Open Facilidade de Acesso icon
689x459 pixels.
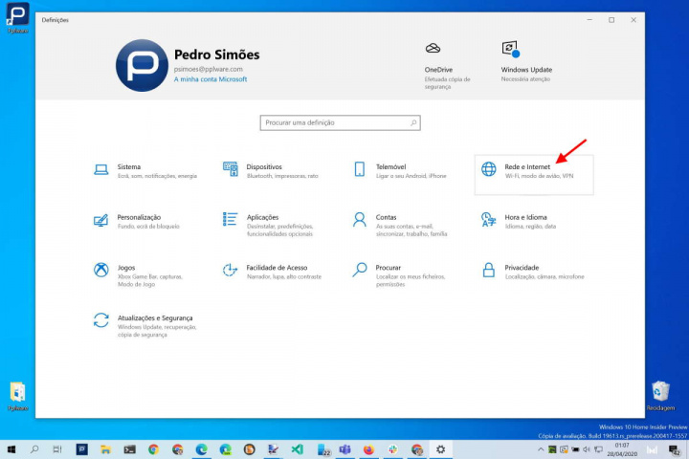230,270
